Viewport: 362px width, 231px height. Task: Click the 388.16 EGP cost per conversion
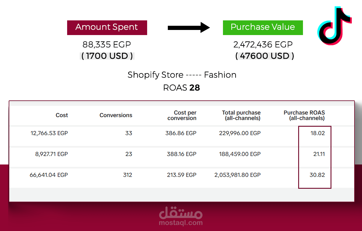click(182, 154)
